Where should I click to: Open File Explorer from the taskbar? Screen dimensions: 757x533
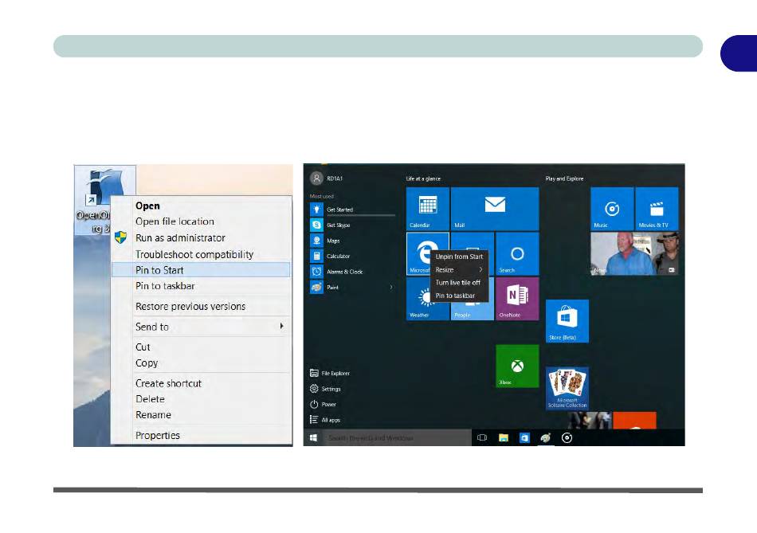coord(504,438)
